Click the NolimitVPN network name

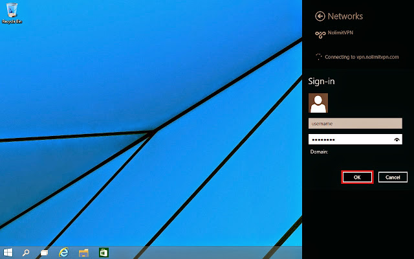tap(340, 33)
